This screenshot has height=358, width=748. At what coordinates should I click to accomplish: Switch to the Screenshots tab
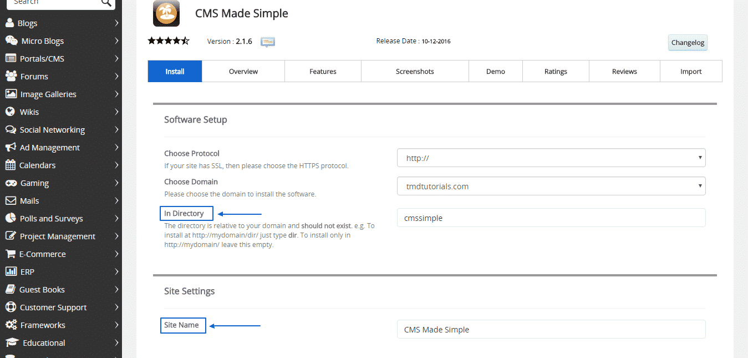pyautogui.click(x=415, y=72)
